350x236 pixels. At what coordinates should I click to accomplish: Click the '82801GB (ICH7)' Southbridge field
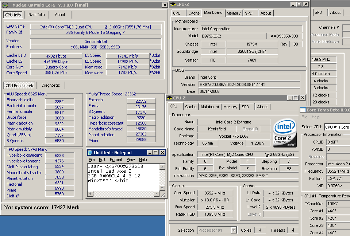252,51
